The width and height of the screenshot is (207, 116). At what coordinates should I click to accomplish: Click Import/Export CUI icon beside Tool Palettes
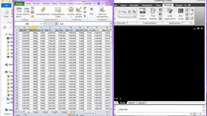point(160,9)
